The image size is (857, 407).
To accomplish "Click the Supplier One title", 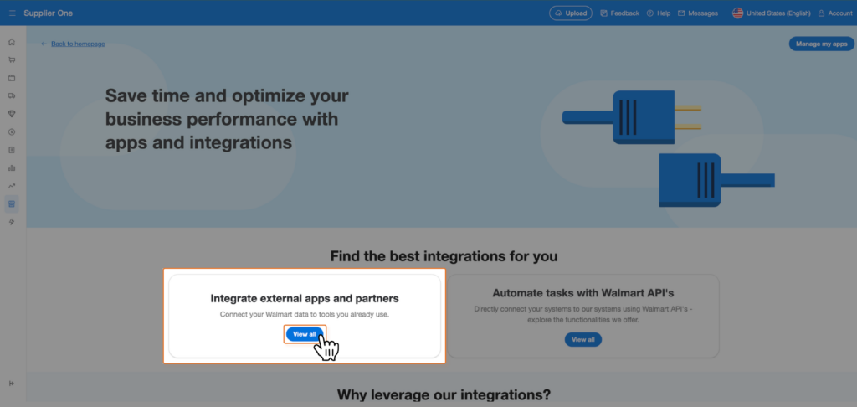I will coord(48,13).
